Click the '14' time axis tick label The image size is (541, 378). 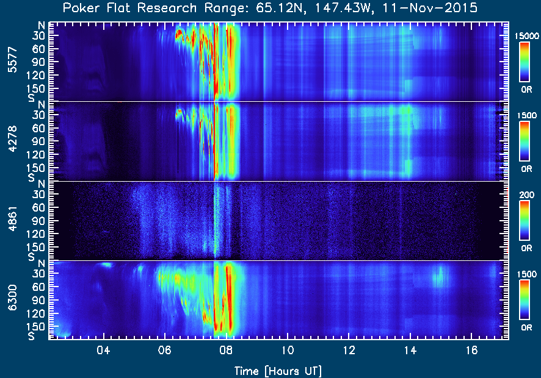(x=410, y=351)
